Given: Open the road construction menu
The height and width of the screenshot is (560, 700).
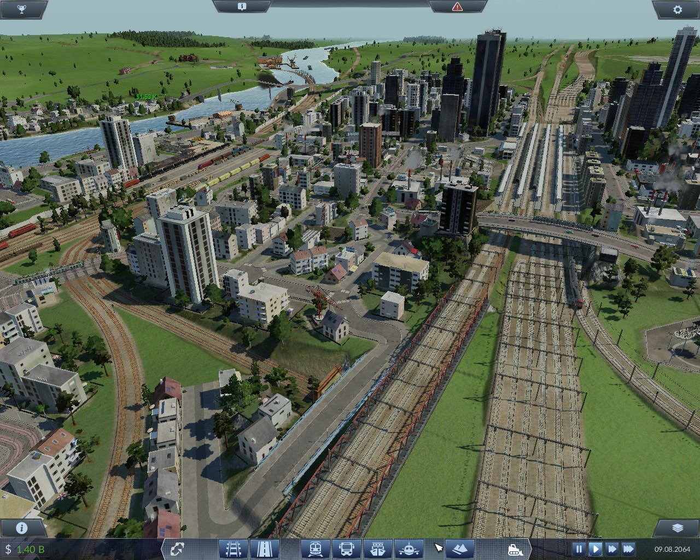Looking at the screenshot, I should point(265,549).
